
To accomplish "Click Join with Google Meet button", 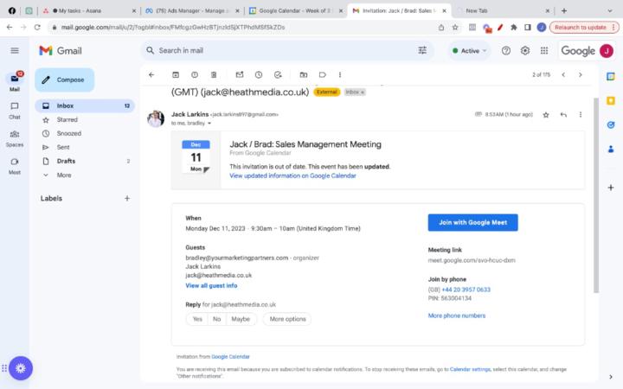I will (472, 222).
